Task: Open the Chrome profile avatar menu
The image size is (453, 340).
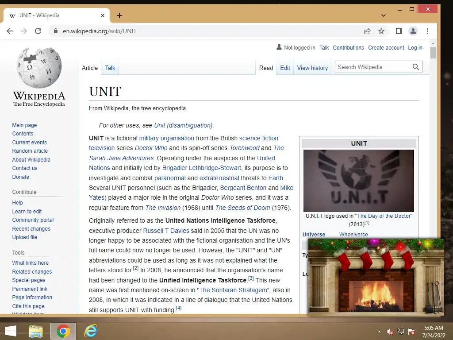Action: coord(413,31)
